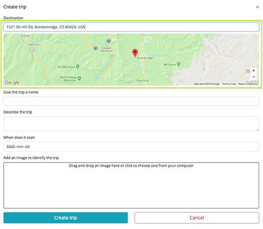
Task: Focus the trip name input field
Action: [x=131, y=101]
